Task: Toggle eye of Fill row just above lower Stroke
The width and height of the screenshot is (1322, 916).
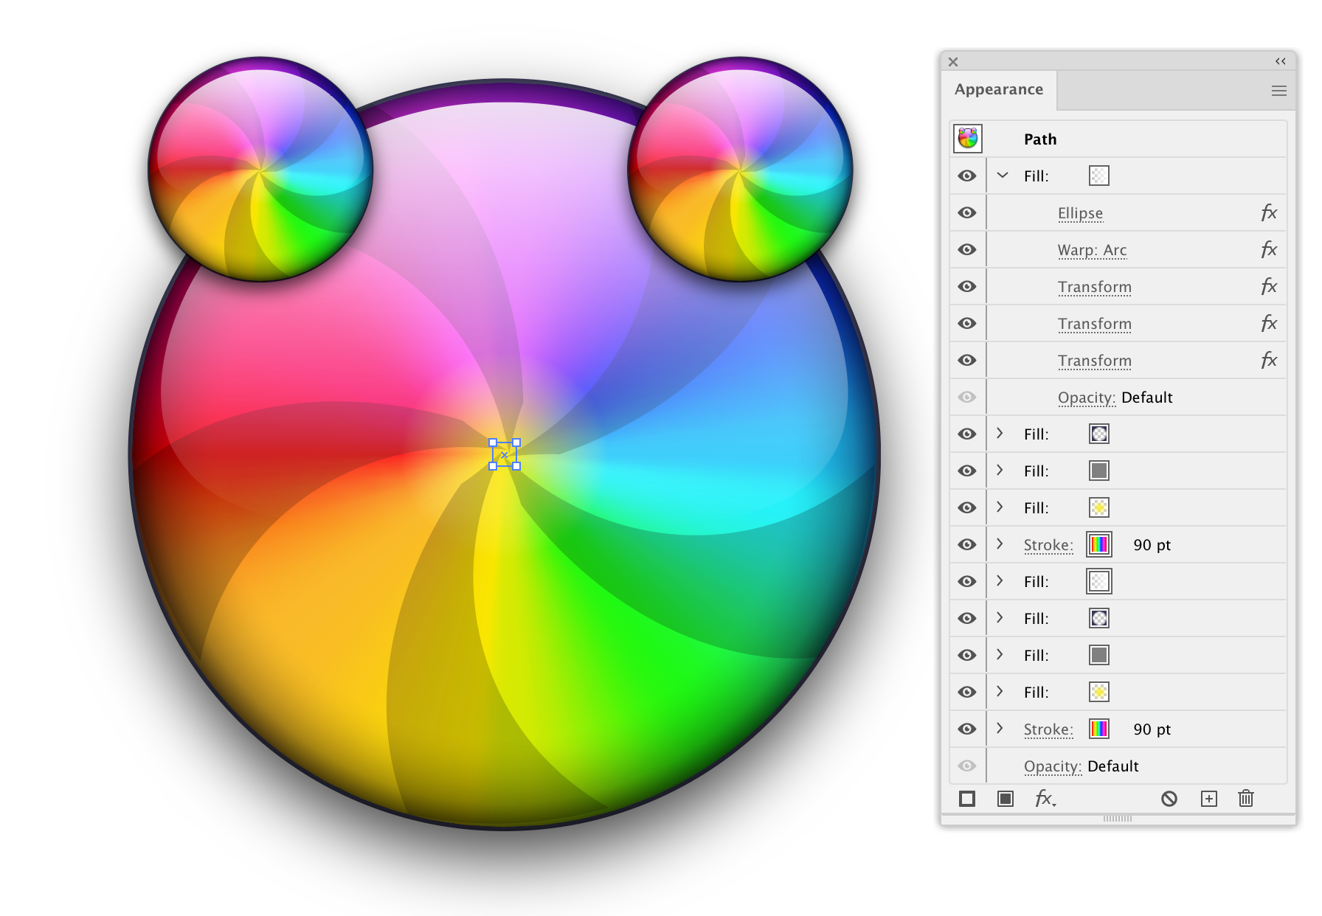Action: click(x=967, y=692)
